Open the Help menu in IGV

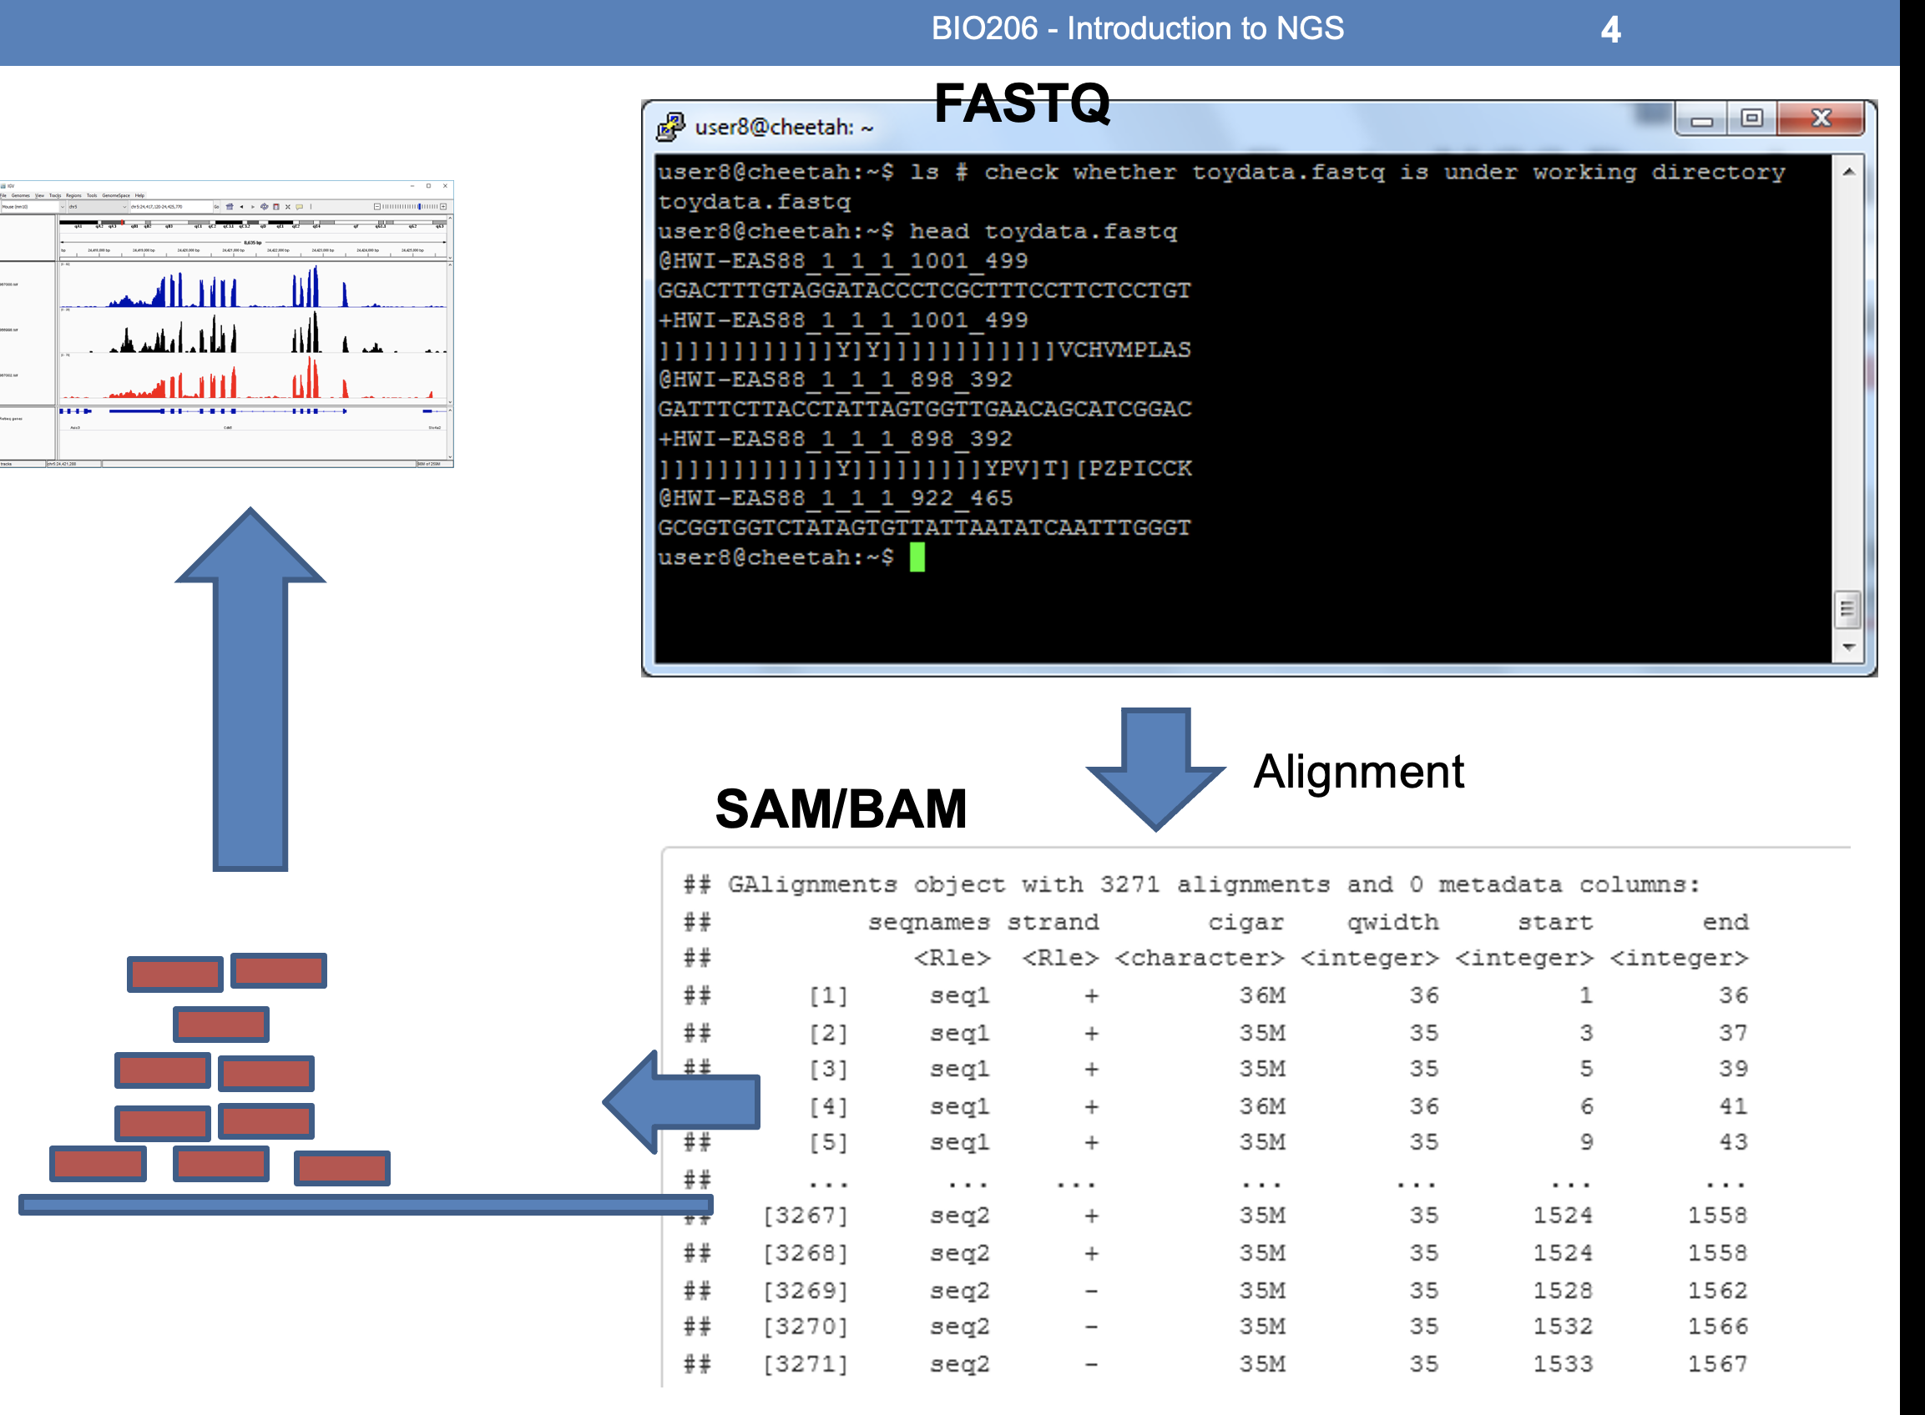pos(139,195)
